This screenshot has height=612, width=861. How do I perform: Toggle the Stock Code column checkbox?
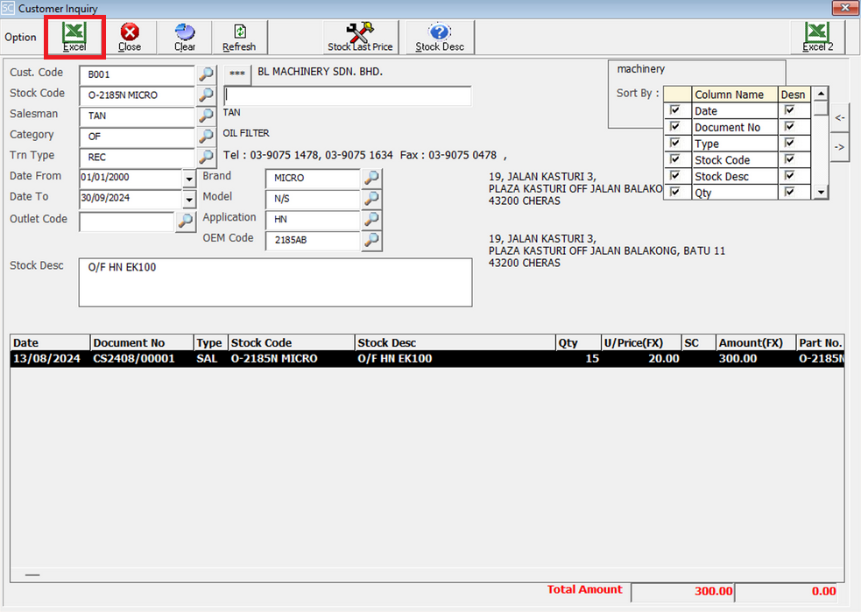pyautogui.click(x=675, y=159)
